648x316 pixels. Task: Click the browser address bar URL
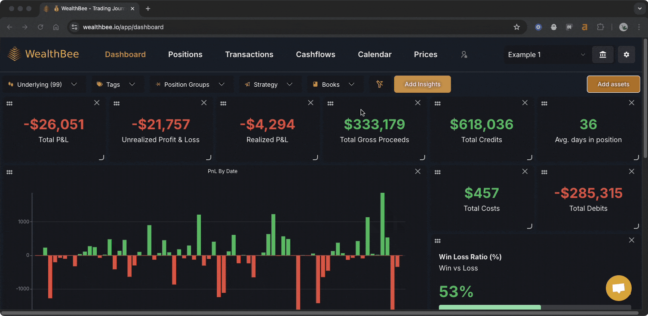[x=123, y=27]
